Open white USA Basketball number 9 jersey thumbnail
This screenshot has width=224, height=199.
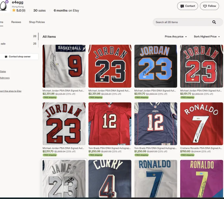tap(64, 66)
